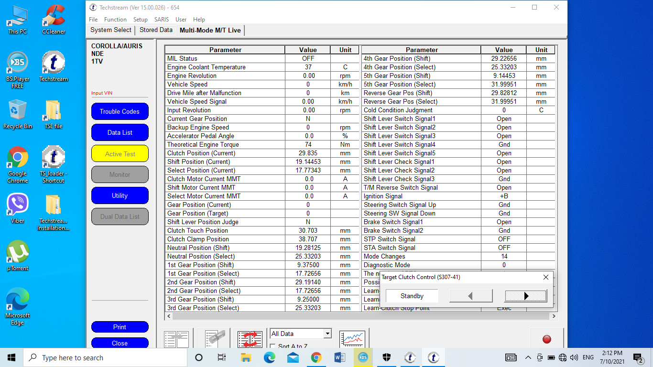Click the right arrow in Target Clutch Control
The height and width of the screenshot is (367, 653).
525,296
